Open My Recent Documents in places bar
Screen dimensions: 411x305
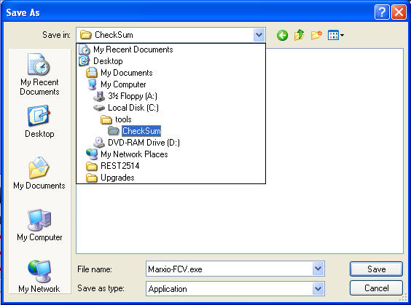[39, 74]
